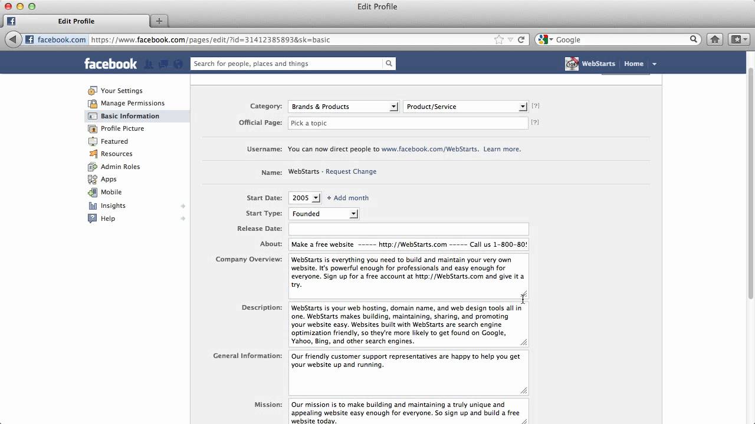
Task: Click the browser back arrow button
Action: tap(13, 39)
